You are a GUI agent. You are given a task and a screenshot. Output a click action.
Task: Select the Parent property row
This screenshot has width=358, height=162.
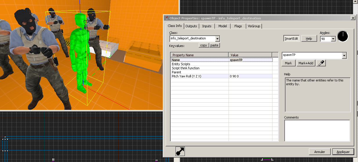[x=222, y=72]
